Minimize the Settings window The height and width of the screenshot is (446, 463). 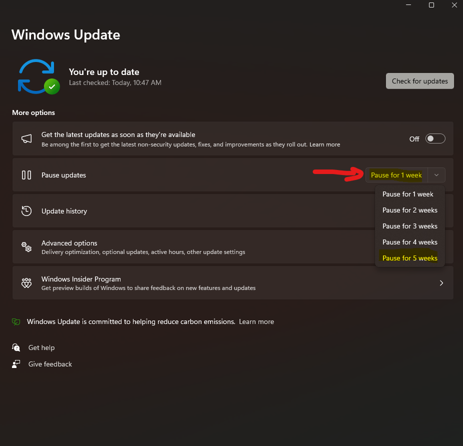(x=408, y=5)
